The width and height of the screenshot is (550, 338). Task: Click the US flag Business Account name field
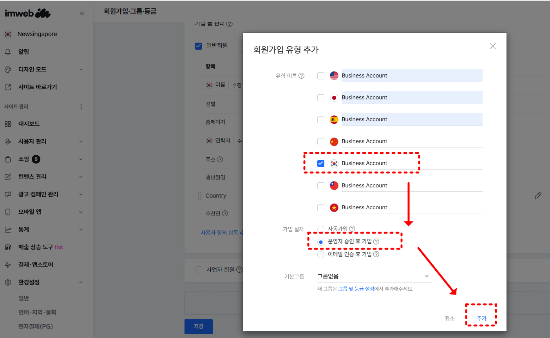click(412, 76)
